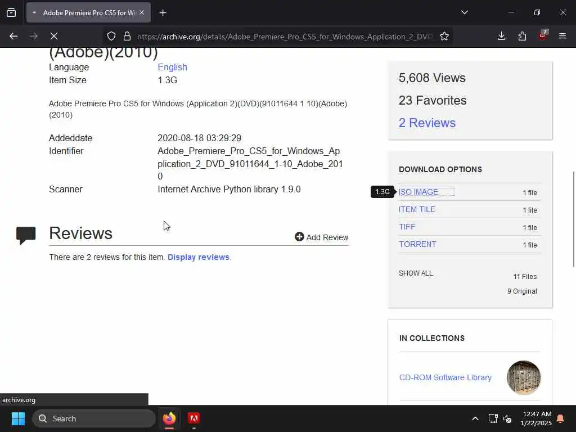
Task: Focus the archive.org URL address field
Action: 285,37
